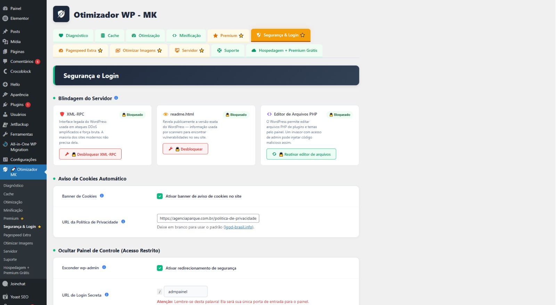
Task: Click the Mídia icon in sidebar
Action: point(5,41)
